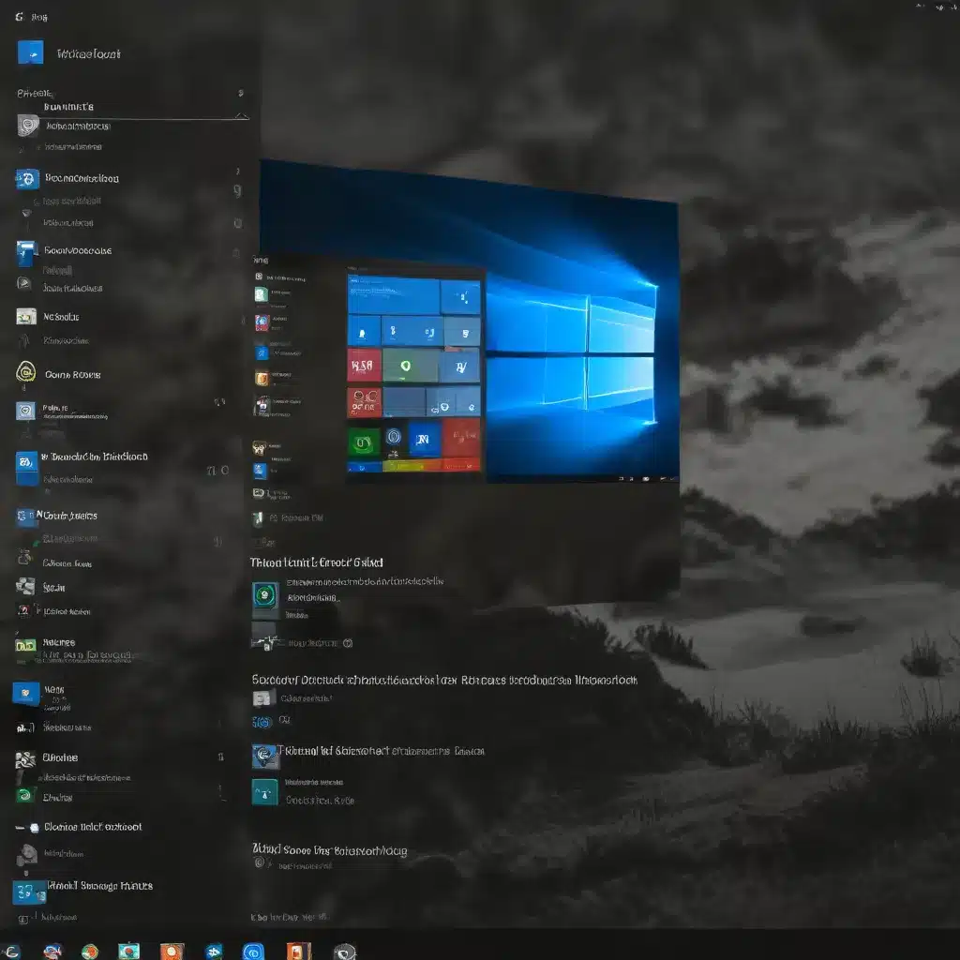
Task: Open the wide blue tile at the tile grid top
Action: point(393,294)
